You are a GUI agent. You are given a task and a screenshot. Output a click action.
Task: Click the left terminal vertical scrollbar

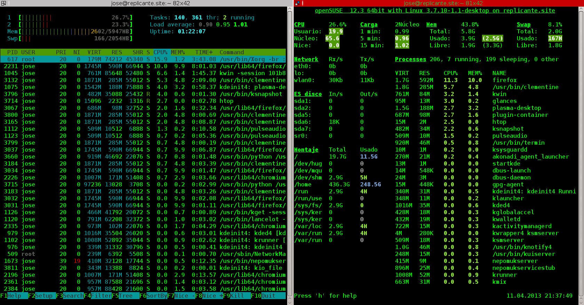[290, 153]
